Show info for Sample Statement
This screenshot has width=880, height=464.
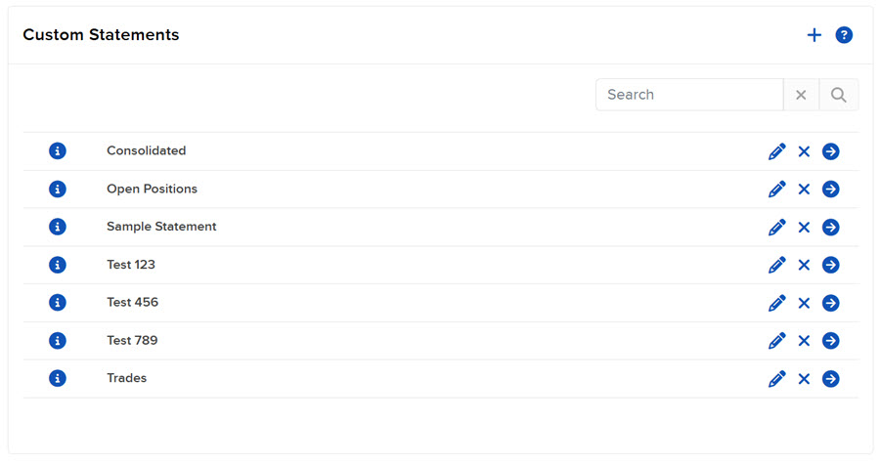58,227
